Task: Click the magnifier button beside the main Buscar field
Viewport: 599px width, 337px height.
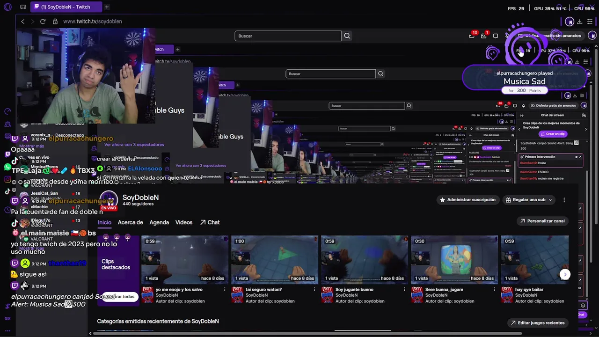Action: 347,36
